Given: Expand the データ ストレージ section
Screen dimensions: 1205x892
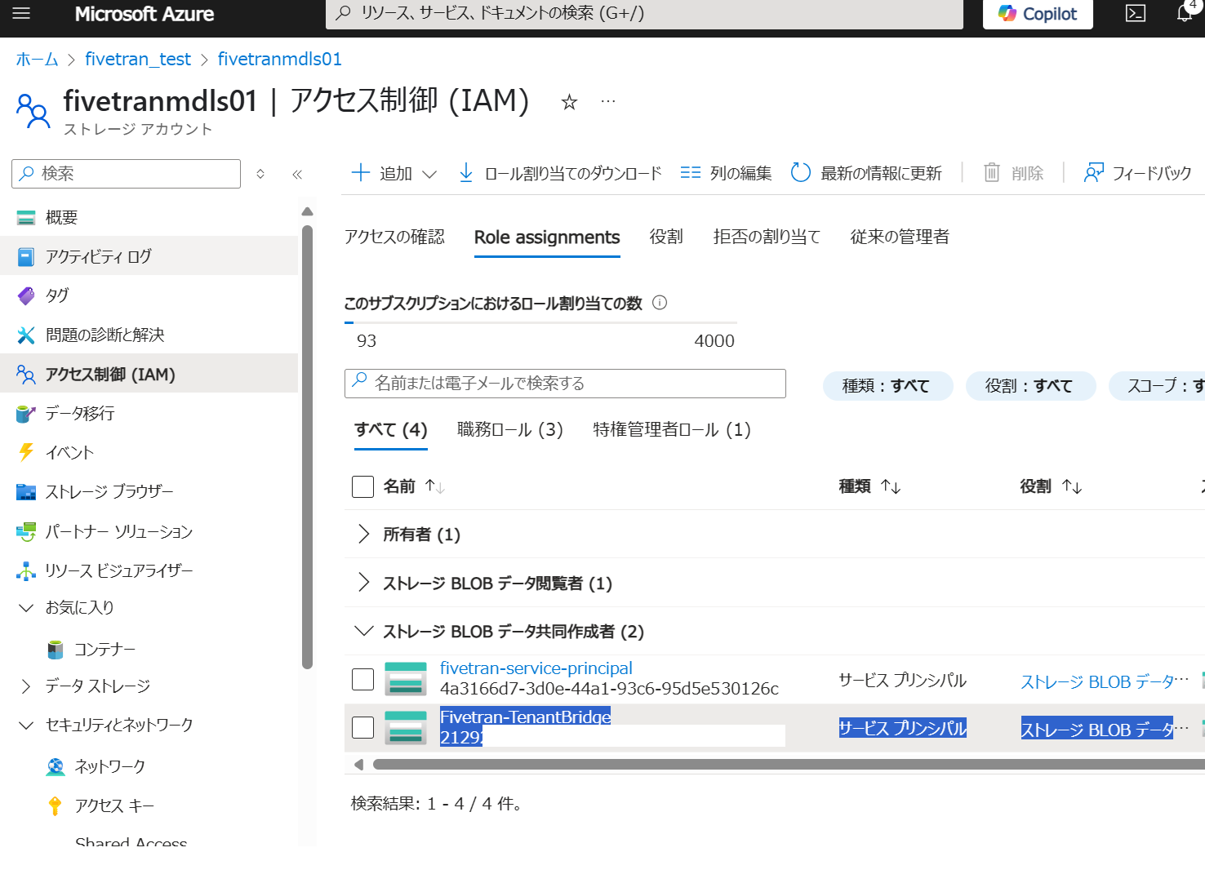Looking at the screenshot, I should click(x=26, y=686).
